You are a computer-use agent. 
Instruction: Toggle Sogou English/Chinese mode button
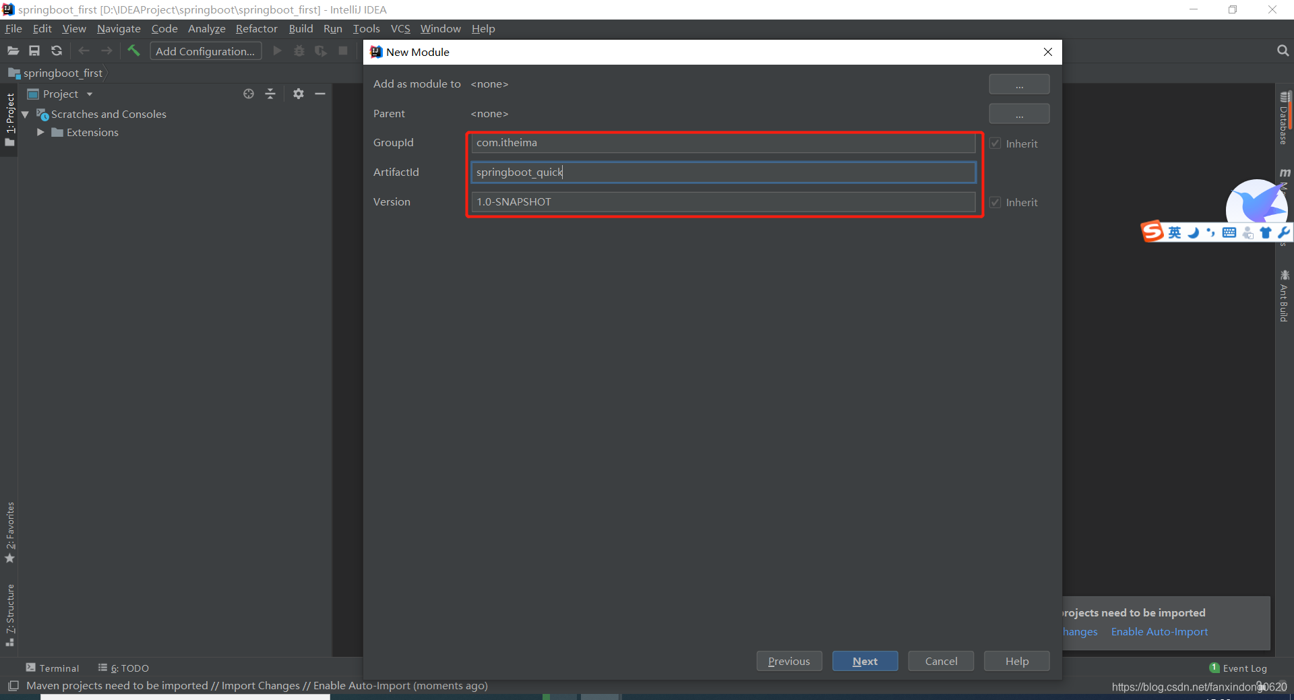pos(1175,233)
